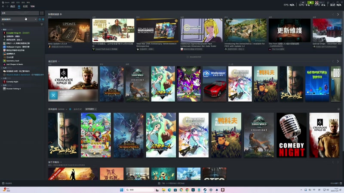The width and height of the screenshot is (344, 193).
Task: Go back with the navigation arrow
Action: [x=3, y=6]
